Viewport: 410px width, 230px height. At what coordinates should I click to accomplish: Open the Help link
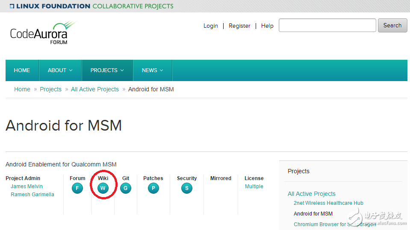point(267,26)
